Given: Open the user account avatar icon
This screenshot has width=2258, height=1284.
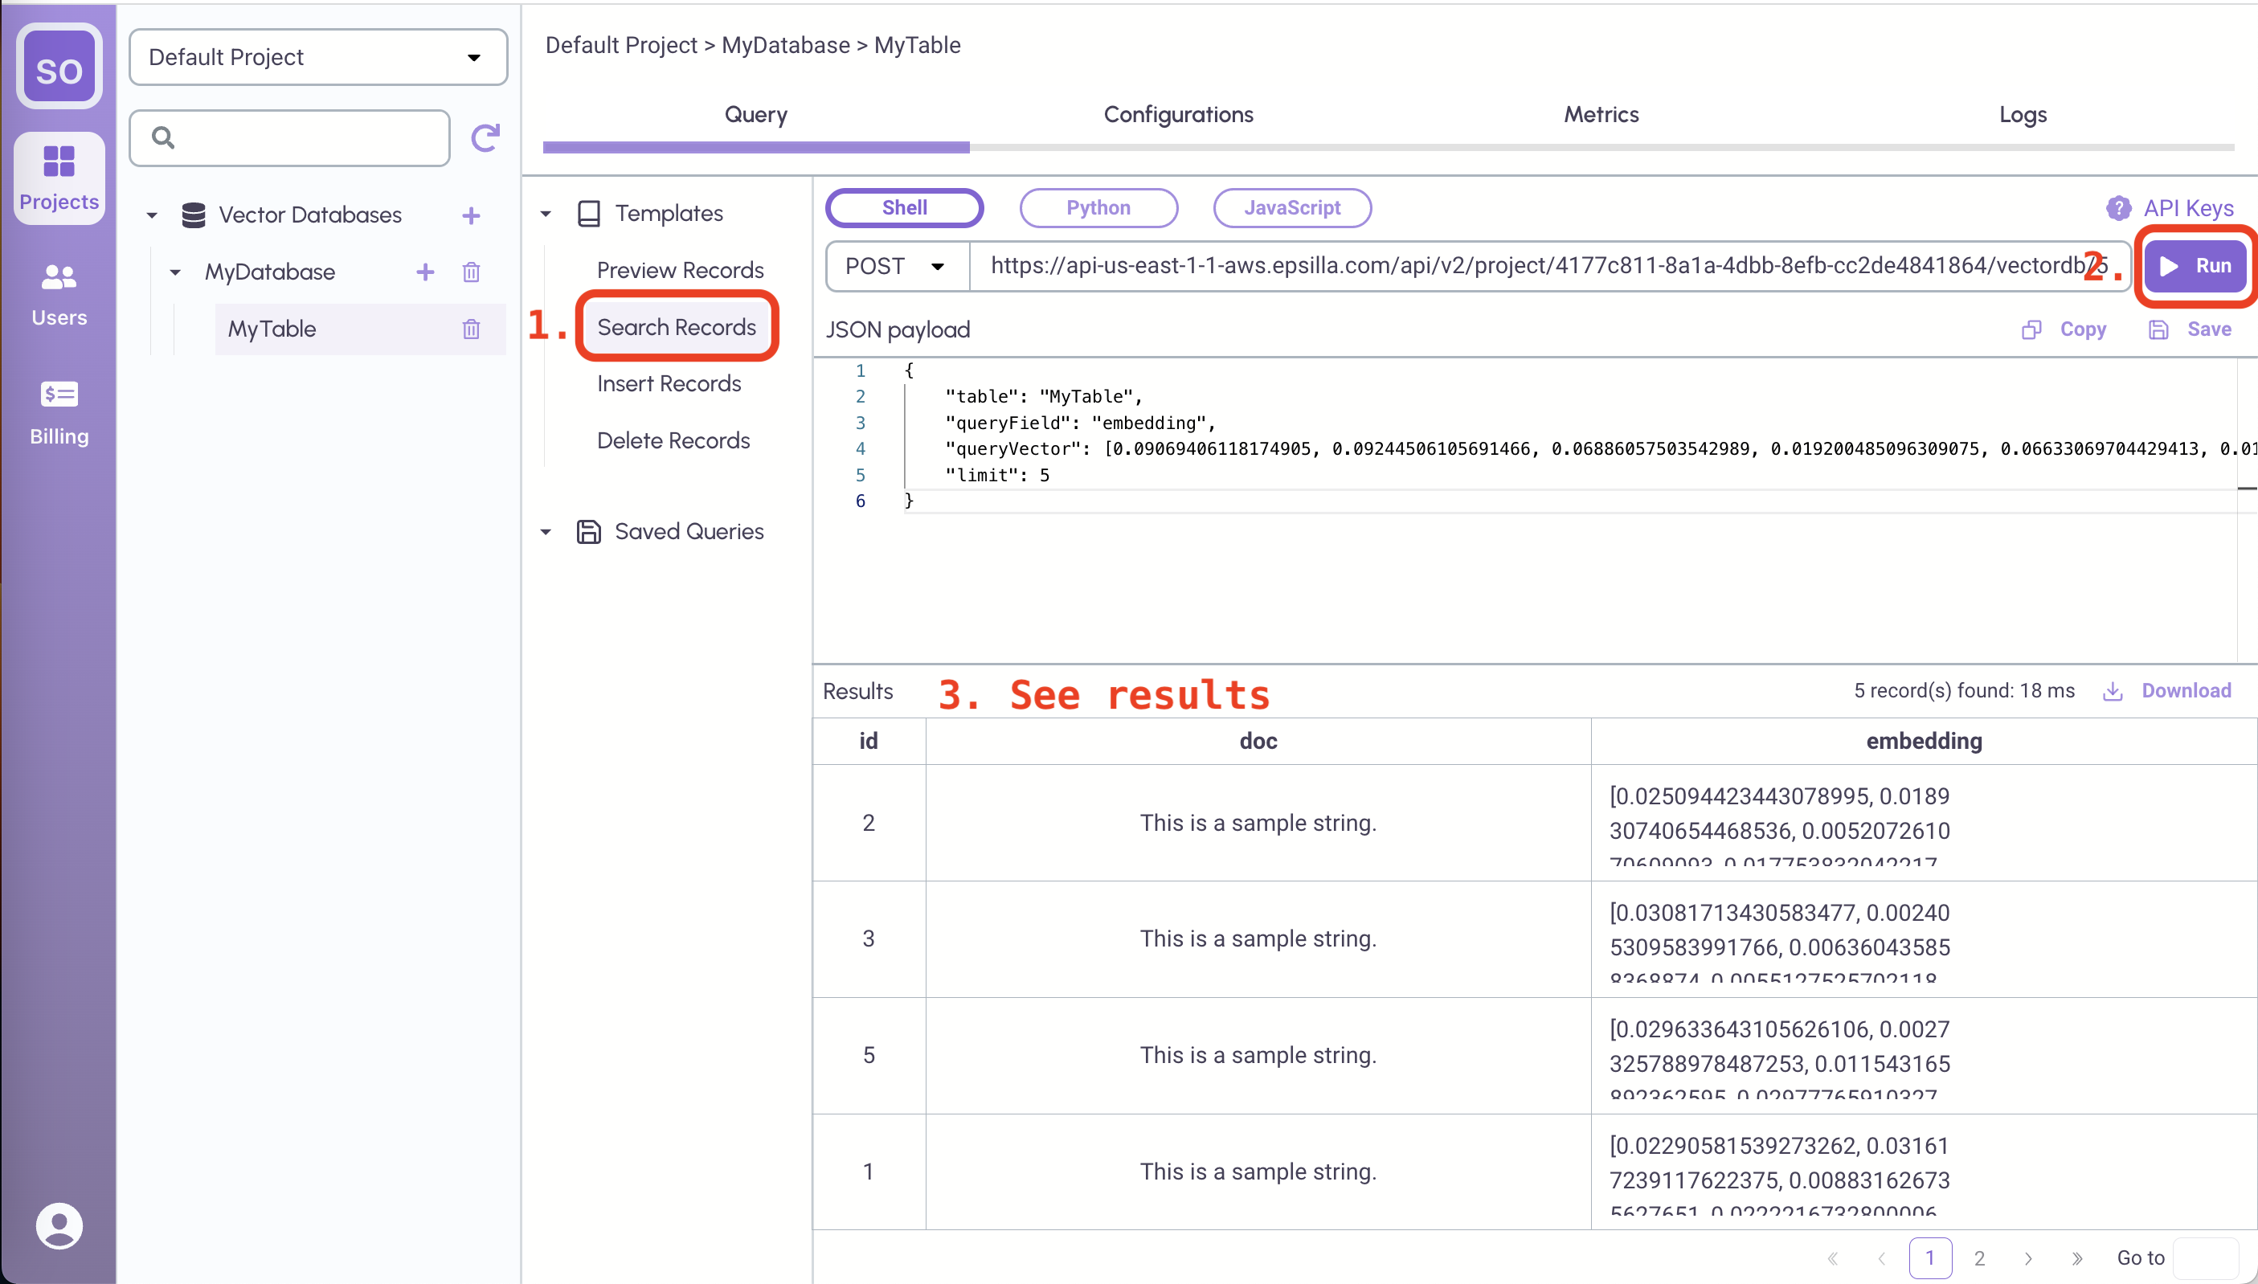Looking at the screenshot, I should pyautogui.click(x=59, y=1226).
